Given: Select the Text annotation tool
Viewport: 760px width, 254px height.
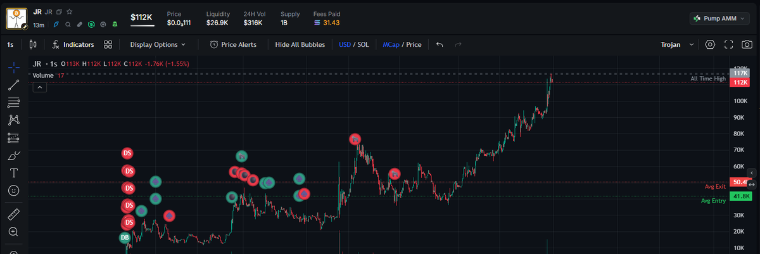Looking at the screenshot, I should (x=13, y=172).
